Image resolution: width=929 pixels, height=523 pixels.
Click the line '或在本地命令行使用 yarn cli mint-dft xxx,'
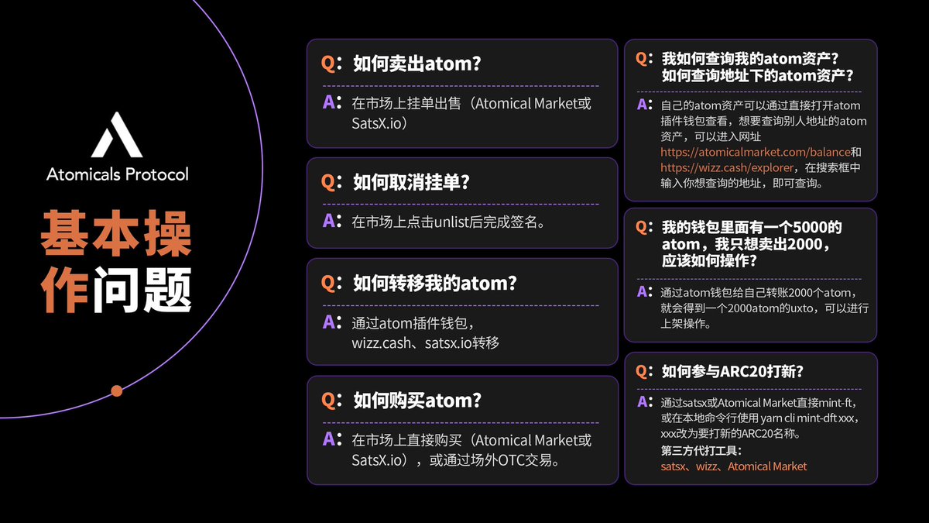click(x=761, y=418)
